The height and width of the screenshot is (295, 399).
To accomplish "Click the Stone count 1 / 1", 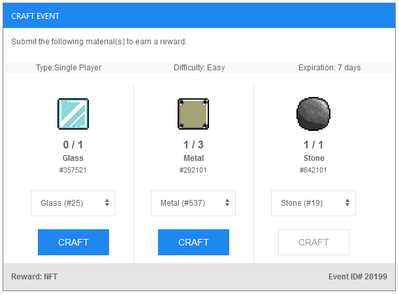I will pos(313,145).
